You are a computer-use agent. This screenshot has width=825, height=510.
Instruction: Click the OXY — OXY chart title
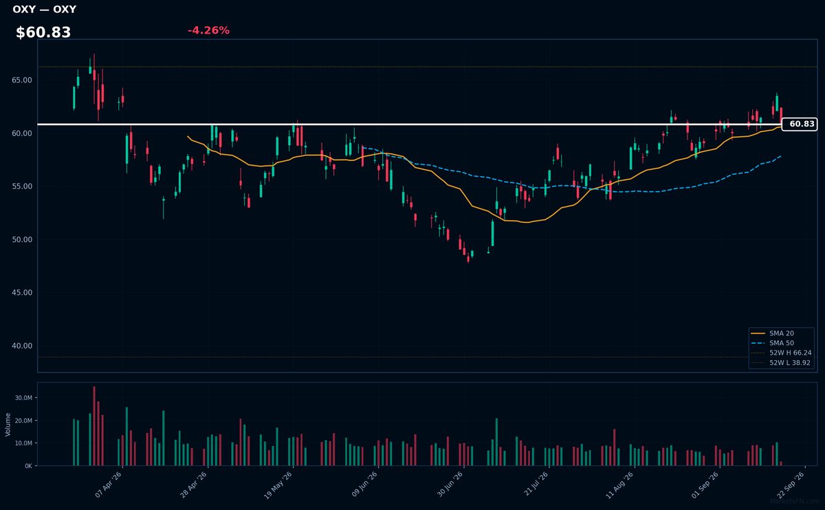(x=45, y=10)
